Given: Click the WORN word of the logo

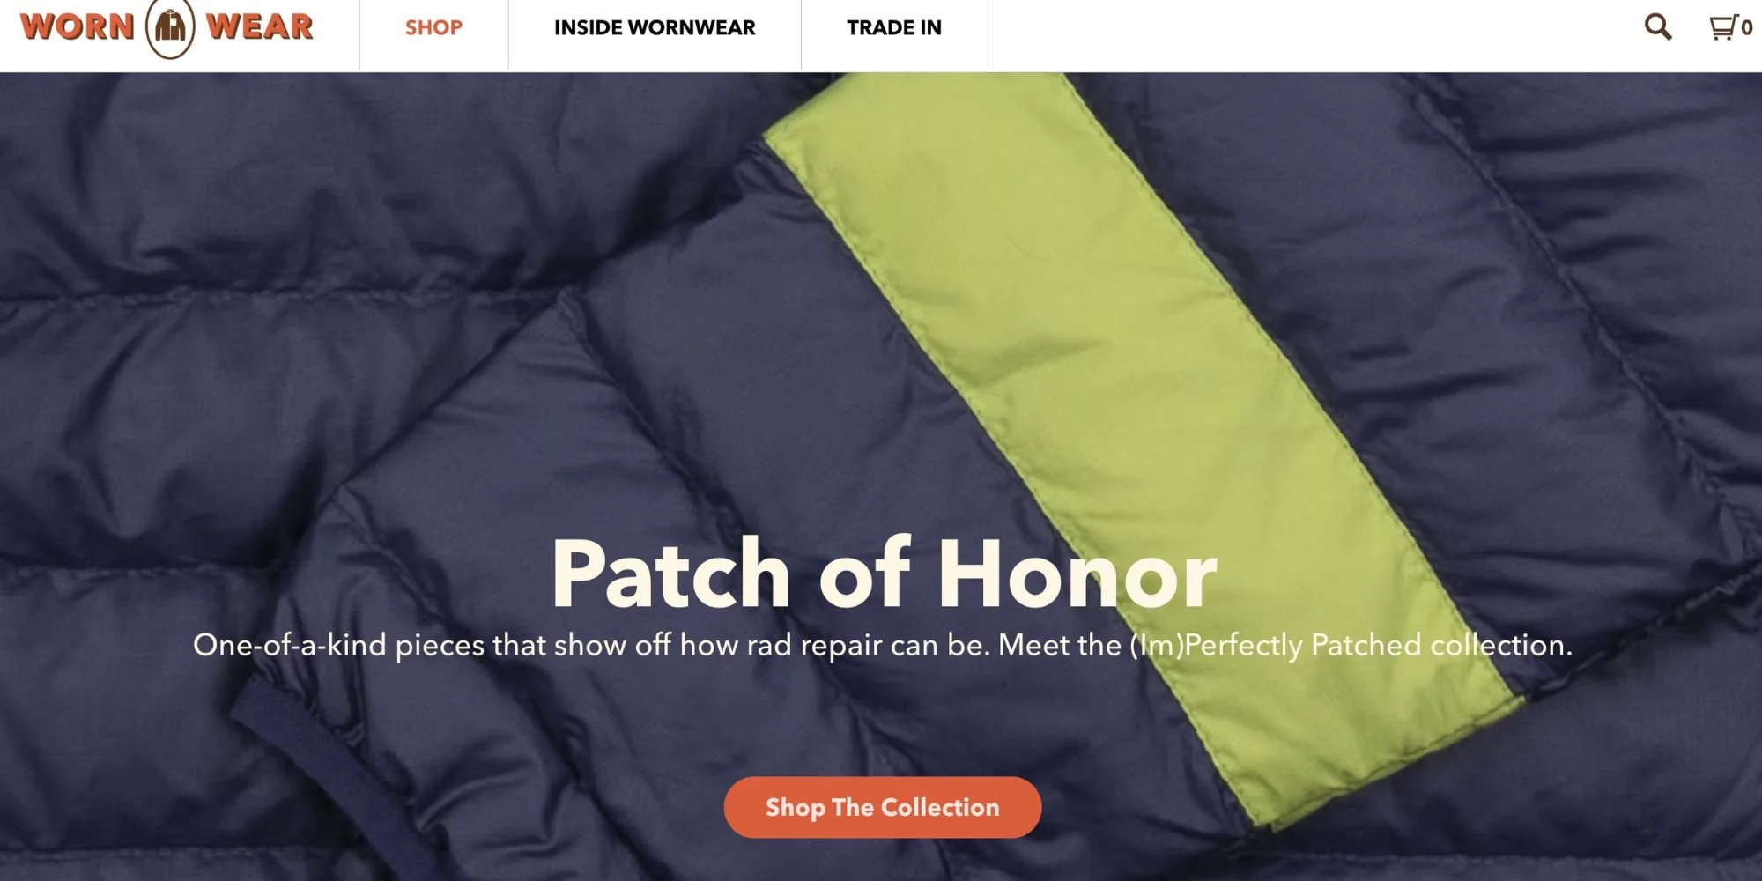Looking at the screenshot, I should pyautogui.click(x=78, y=26).
